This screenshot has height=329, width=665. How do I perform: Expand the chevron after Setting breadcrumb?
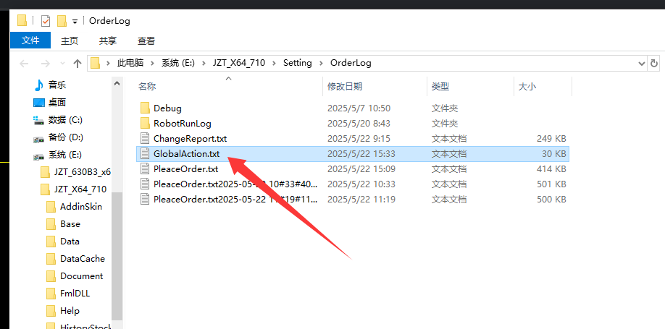click(321, 63)
